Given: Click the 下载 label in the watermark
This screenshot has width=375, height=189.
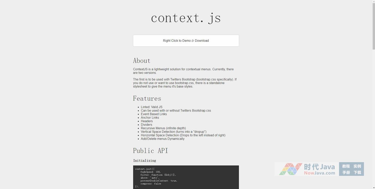Looking at the screenshot, I should click(357, 172).
